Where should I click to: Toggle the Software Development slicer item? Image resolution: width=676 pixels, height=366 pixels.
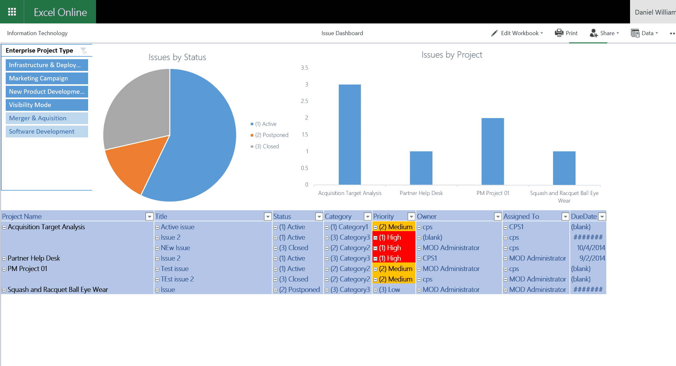(47, 131)
